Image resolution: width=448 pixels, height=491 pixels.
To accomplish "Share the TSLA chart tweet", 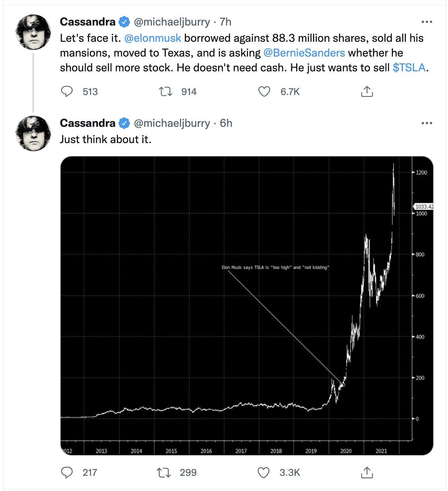I will (x=367, y=472).
